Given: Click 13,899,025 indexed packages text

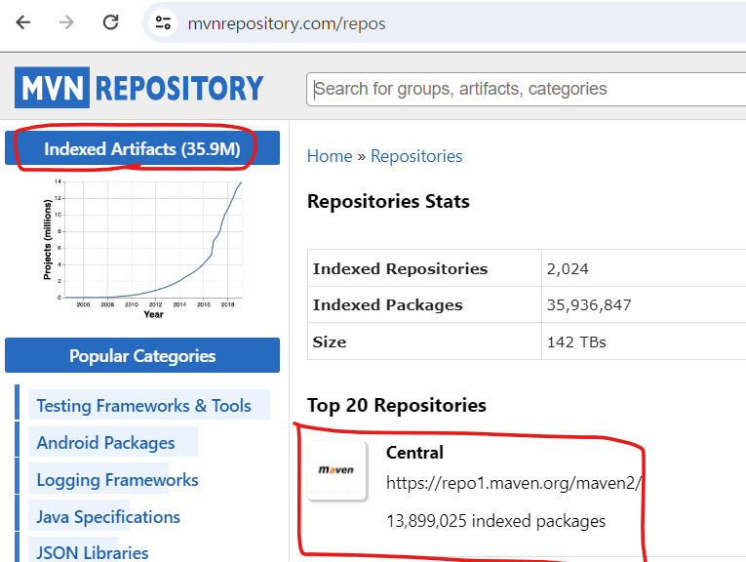Looking at the screenshot, I should (495, 521).
